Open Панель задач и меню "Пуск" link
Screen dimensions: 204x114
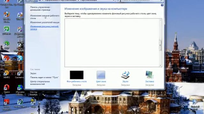(45, 77)
